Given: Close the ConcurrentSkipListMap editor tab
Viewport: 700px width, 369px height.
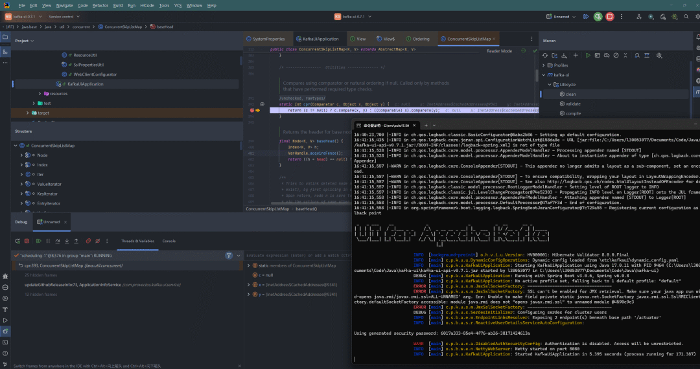Looking at the screenshot, I should tap(494, 39).
